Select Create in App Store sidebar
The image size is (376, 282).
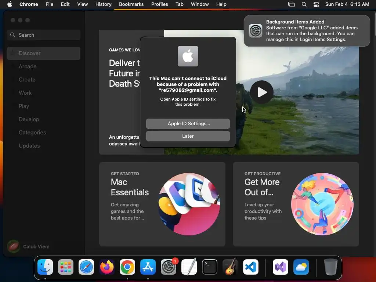(44, 80)
